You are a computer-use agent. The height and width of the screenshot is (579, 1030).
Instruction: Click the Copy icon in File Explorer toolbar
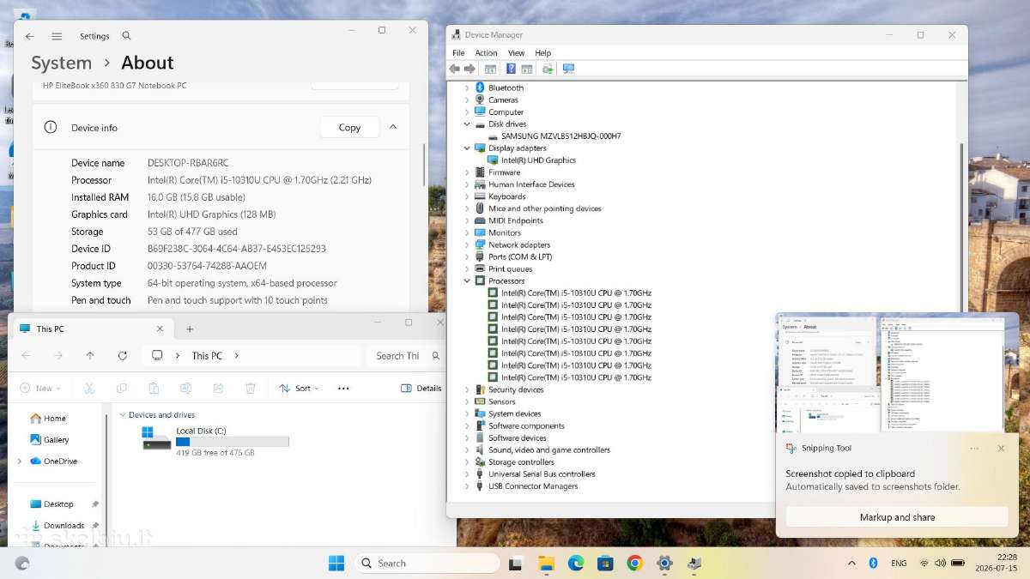coord(121,388)
